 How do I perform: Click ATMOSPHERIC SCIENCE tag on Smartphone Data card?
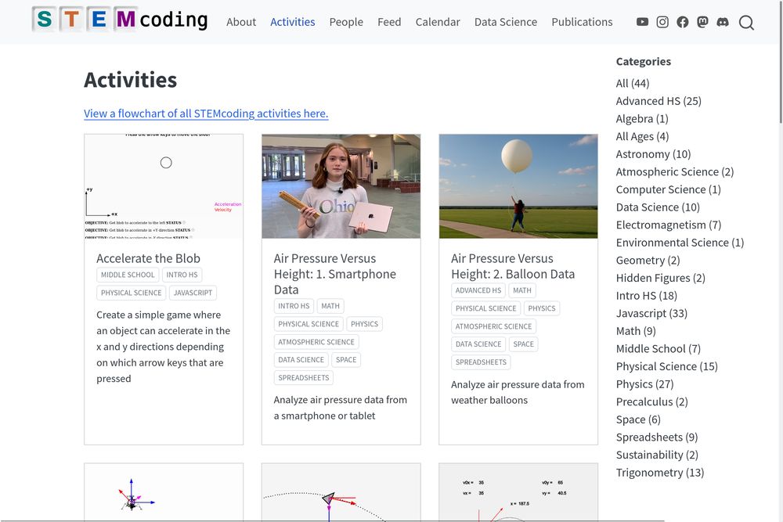point(316,342)
